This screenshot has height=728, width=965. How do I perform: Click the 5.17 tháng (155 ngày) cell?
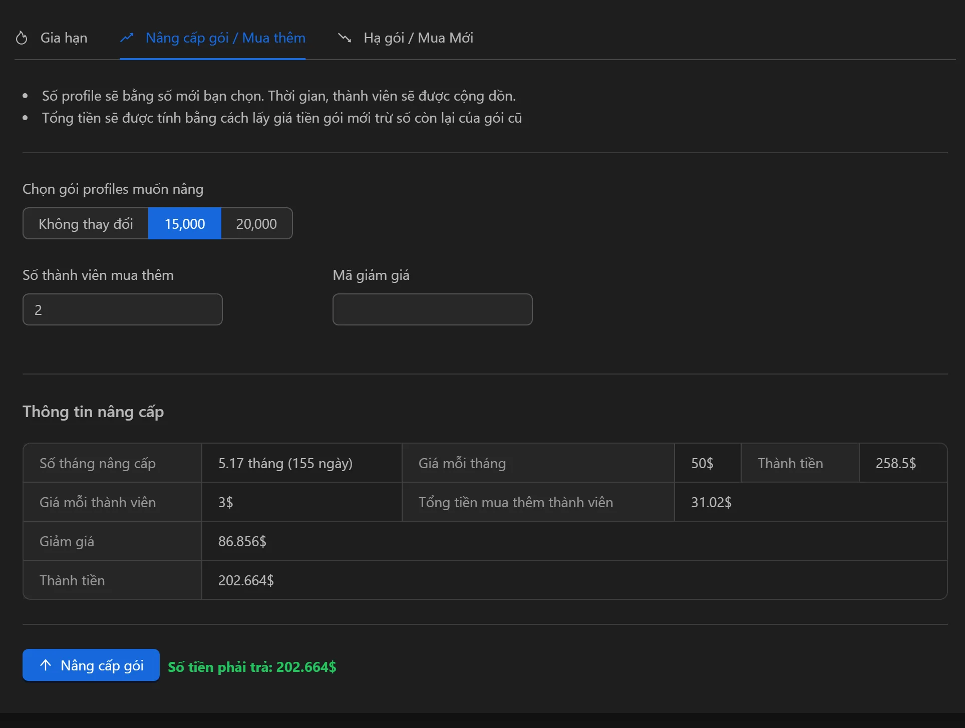[285, 463]
